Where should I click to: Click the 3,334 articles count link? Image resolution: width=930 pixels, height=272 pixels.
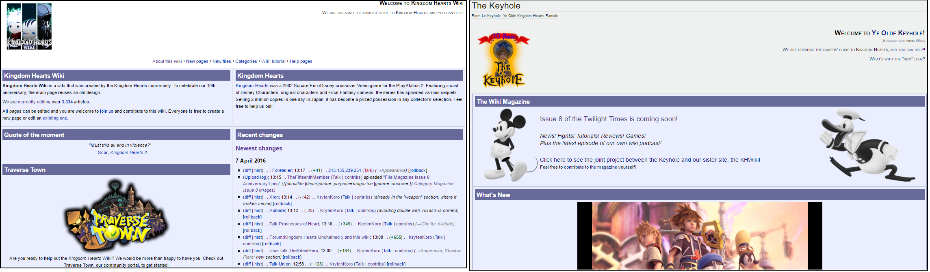click(67, 102)
